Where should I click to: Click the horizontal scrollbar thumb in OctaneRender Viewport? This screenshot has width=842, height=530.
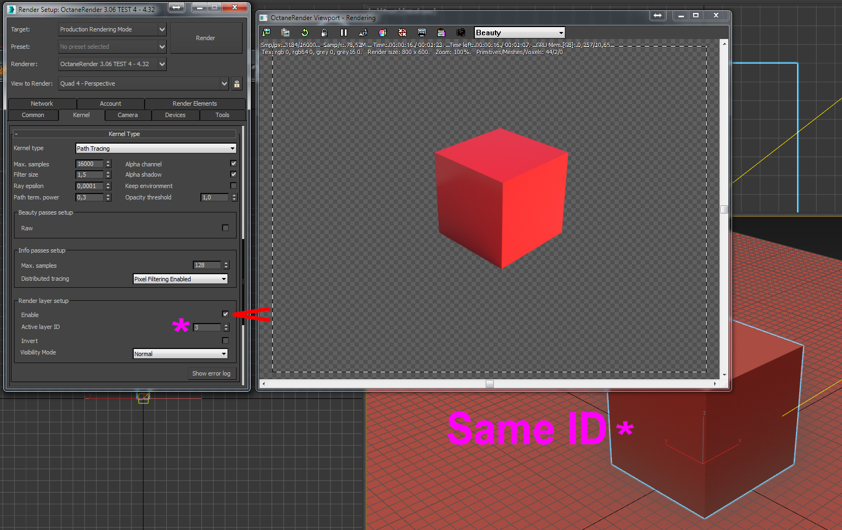[x=489, y=384]
